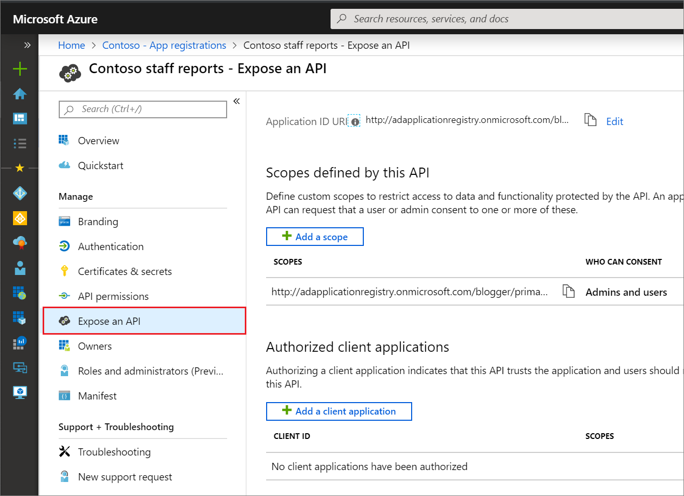The width and height of the screenshot is (684, 496).
Task: Click the green plus create resource icon
Action: tap(20, 68)
